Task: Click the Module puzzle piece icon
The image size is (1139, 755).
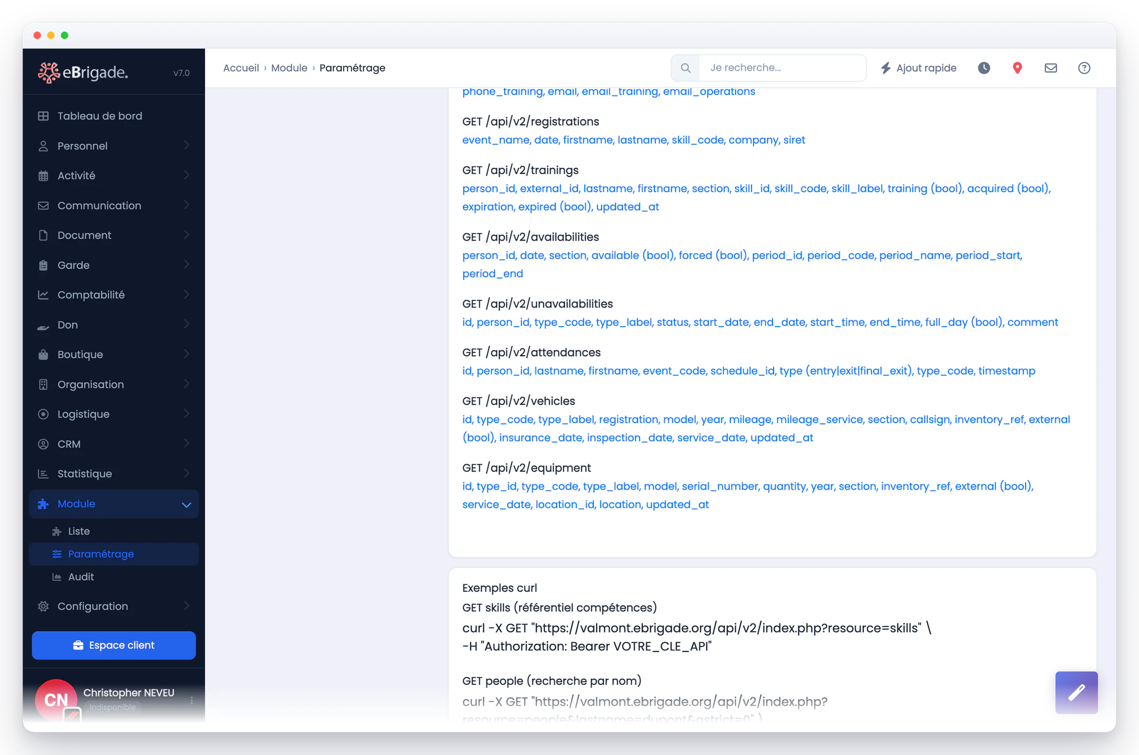Action: (43, 504)
